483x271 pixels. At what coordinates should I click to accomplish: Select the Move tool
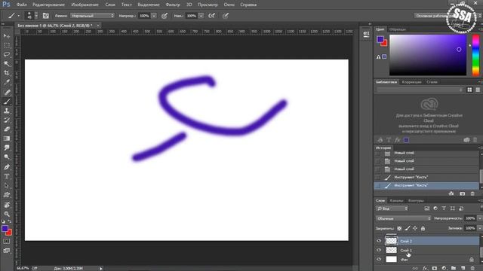7,36
